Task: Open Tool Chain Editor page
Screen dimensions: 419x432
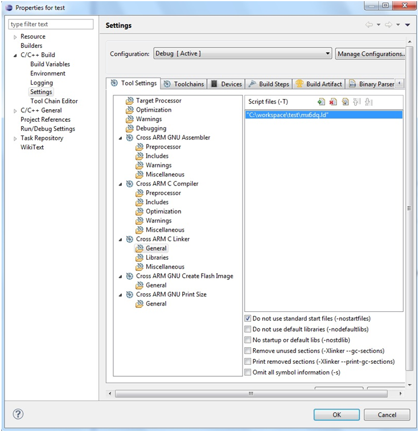Action: click(54, 101)
